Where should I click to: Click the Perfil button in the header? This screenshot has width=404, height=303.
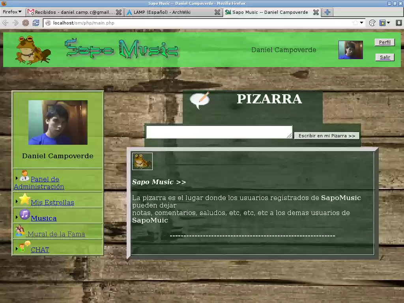384,42
